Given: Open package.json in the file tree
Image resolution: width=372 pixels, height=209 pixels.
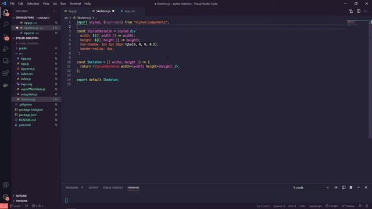Looking at the screenshot, I should point(27,115).
